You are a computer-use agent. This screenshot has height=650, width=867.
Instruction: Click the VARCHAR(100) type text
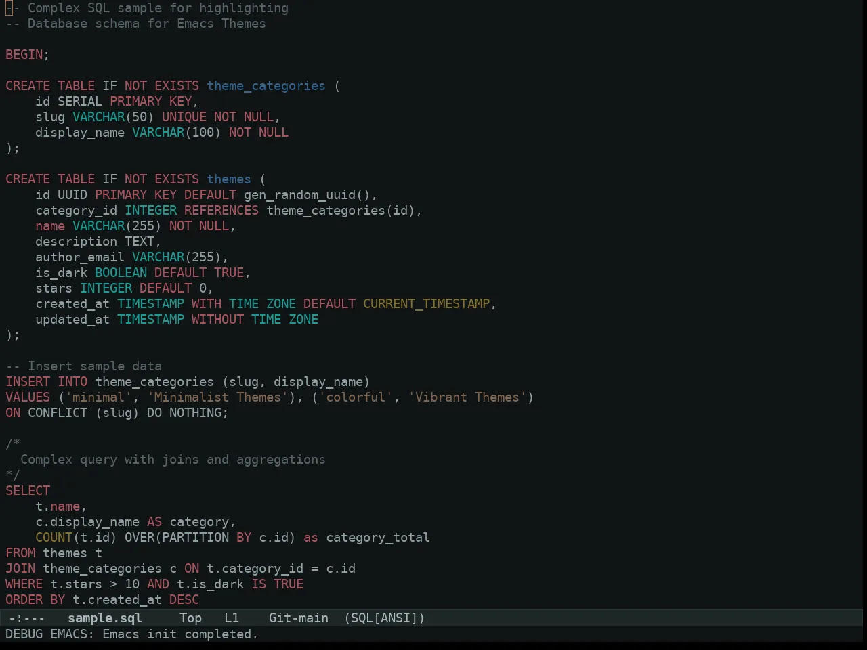pos(177,133)
